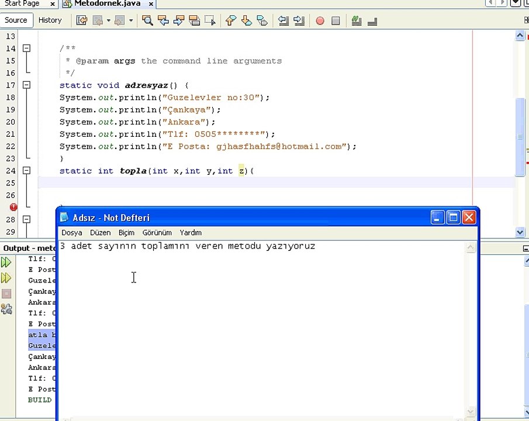The height and width of the screenshot is (421, 529).
Task: Open the Forward history dropdown arrow
Action: pyautogui.click(x=130, y=20)
